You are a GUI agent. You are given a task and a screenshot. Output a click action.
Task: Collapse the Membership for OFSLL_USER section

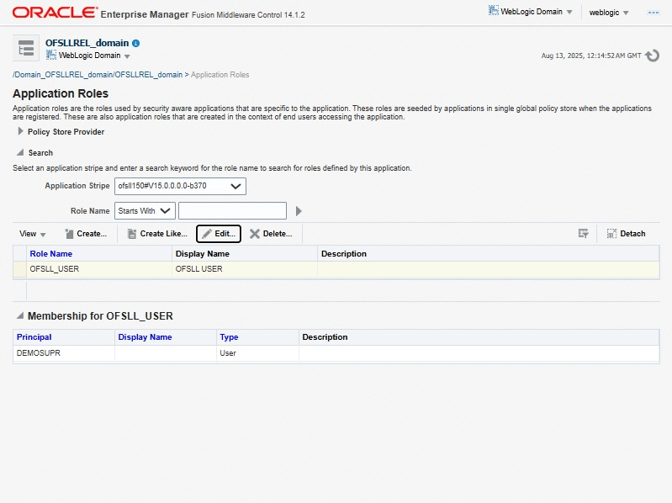(x=20, y=315)
